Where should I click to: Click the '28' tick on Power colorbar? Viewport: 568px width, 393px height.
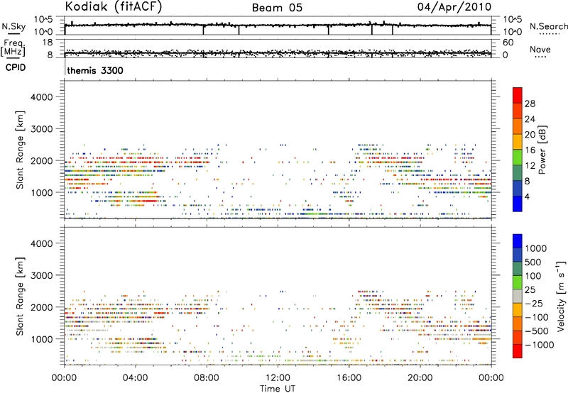[530, 104]
